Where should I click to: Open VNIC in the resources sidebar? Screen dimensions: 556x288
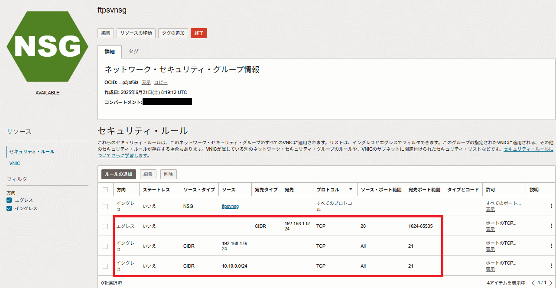coord(15,163)
